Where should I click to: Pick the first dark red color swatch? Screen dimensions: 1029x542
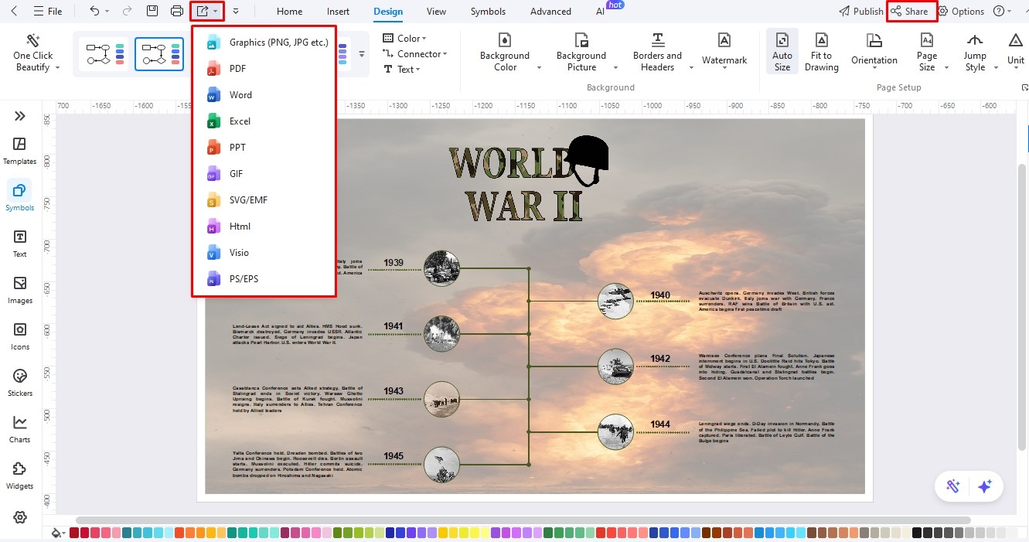74,533
